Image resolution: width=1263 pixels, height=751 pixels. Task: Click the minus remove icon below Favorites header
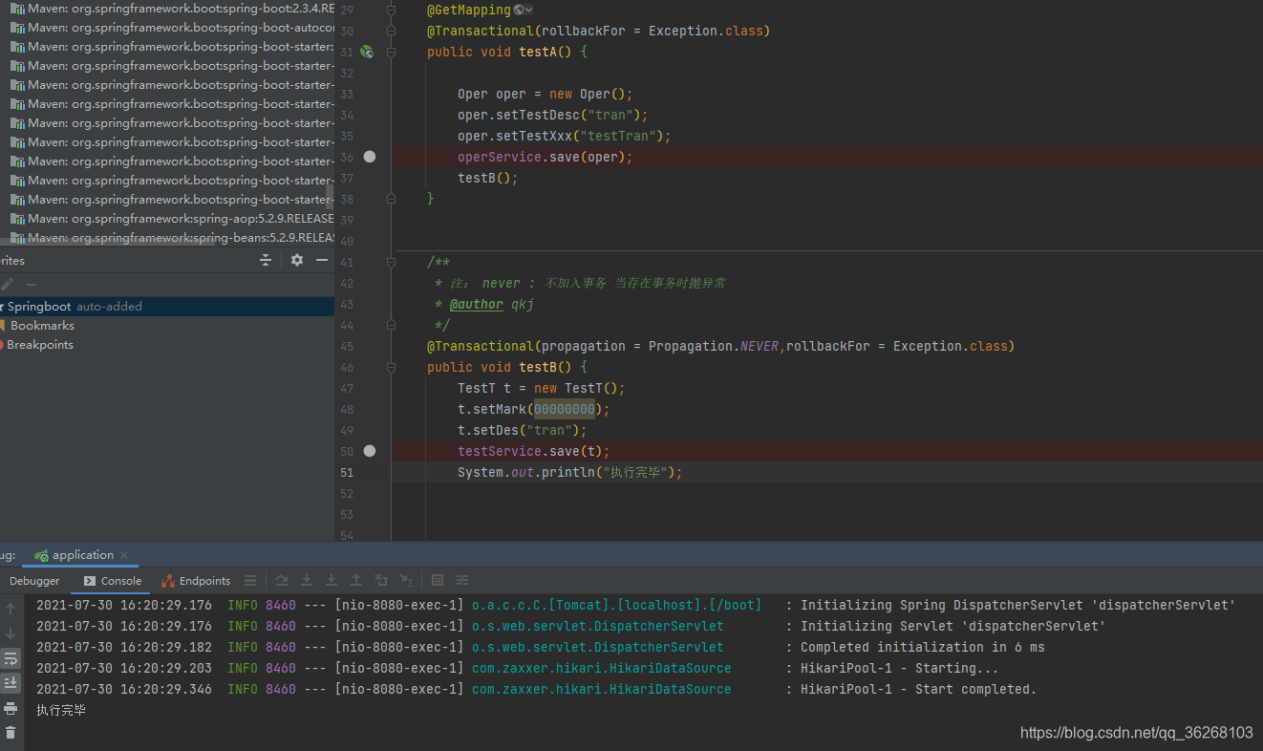coord(32,285)
